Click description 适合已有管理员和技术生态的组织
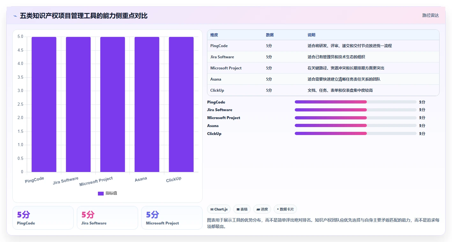The height and width of the screenshot is (242, 452). pos(336,57)
